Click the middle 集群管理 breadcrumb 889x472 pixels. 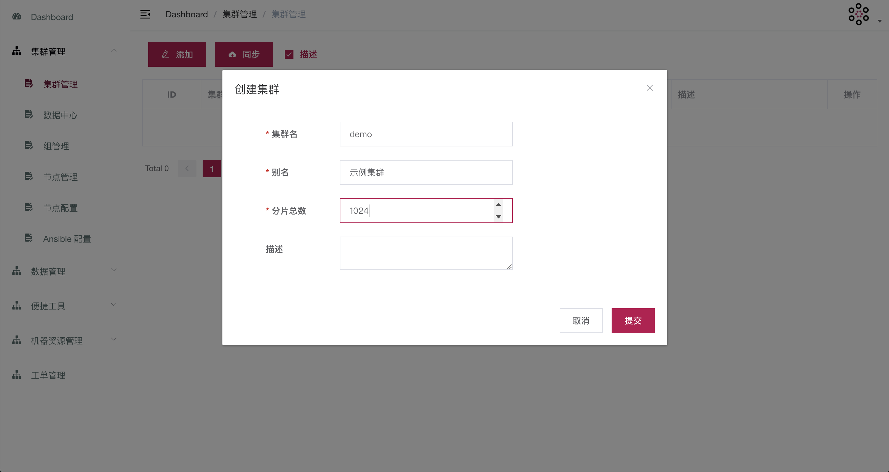click(239, 14)
